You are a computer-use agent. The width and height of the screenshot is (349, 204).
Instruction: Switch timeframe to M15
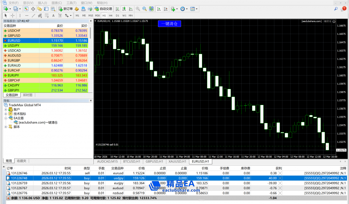(90, 15)
